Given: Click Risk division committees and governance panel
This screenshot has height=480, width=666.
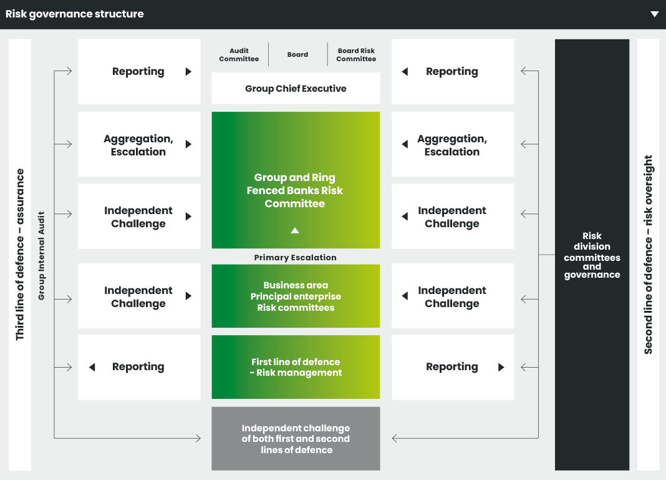Looking at the screenshot, I should (592, 255).
